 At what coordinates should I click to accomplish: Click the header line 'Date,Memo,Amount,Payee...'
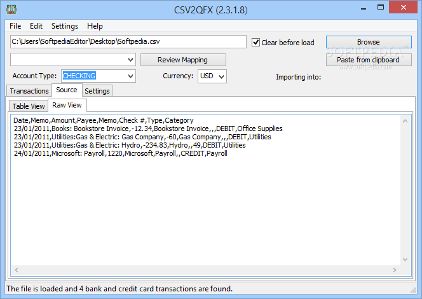pyautogui.click(x=104, y=120)
